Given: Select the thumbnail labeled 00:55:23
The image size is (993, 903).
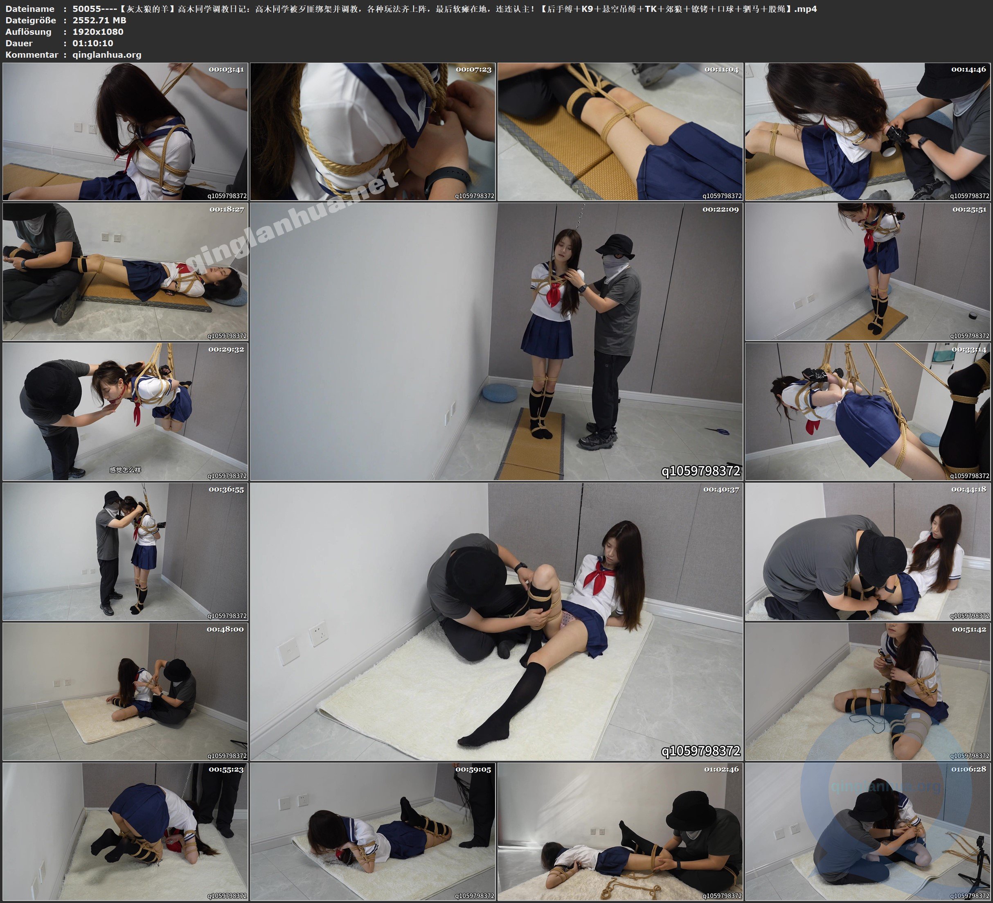Looking at the screenshot, I should click(125, 831).
